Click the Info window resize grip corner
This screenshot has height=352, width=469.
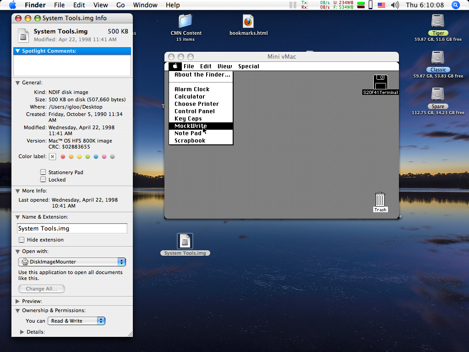[x=130, y=334]
